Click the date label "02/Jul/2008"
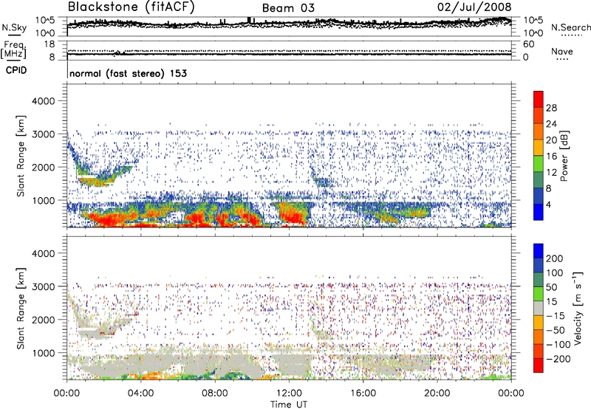This screenshot has width=591, height=409. tap(474, 7)
